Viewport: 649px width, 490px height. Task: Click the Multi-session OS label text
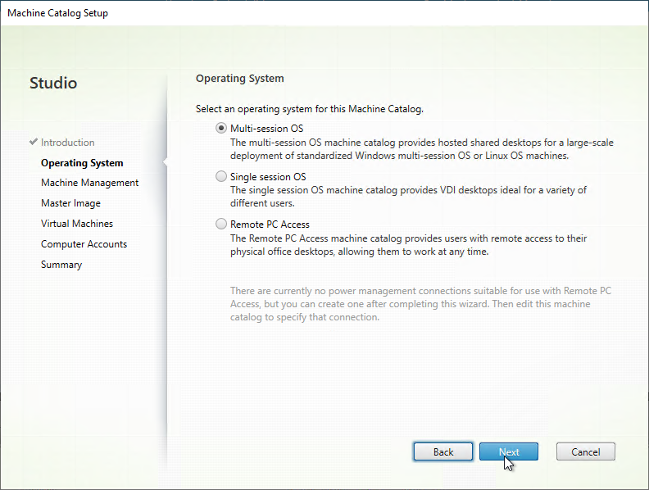coord(266,129)
